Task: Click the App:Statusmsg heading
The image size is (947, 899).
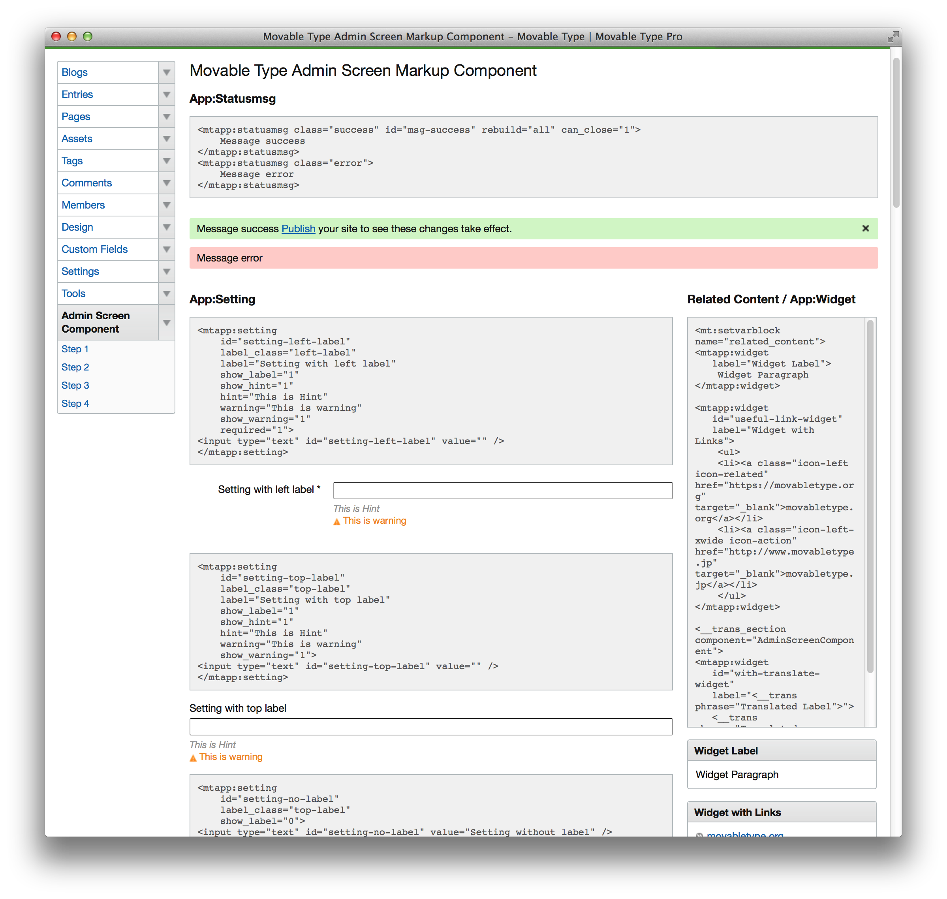Action: pyautogui.click(x=232, y=99)
